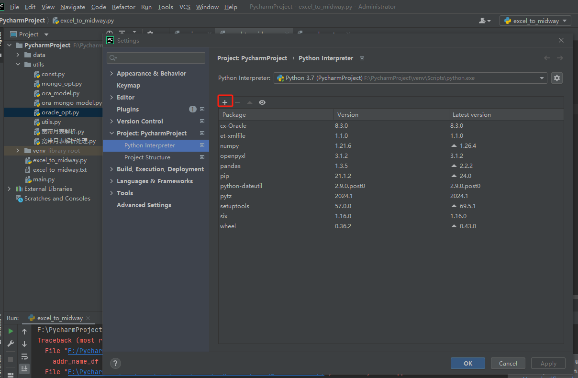Click the help question mark toggle button
The width and height of the screenshot is (578, 378).
tap(115, 363)
